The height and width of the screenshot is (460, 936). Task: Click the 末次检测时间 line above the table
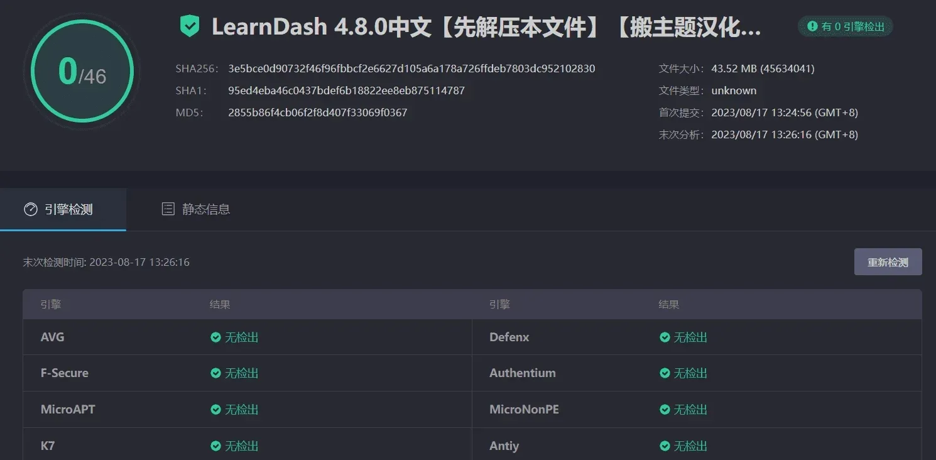(x=106, y=262)
